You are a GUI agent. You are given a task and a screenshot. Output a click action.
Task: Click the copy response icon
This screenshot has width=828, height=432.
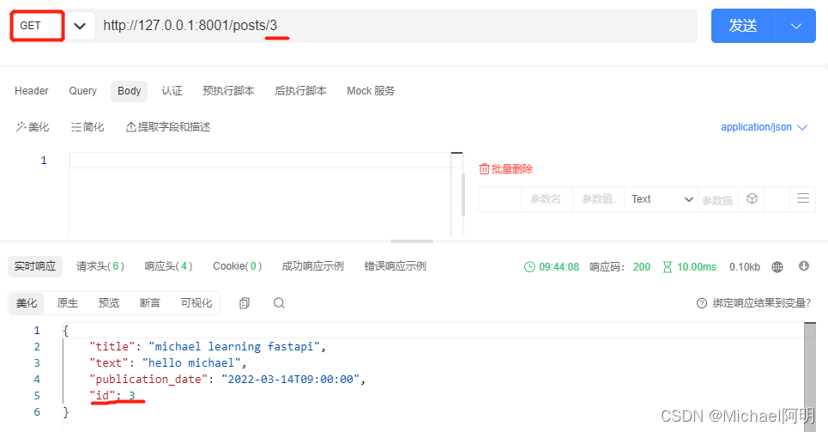[244, 303]
